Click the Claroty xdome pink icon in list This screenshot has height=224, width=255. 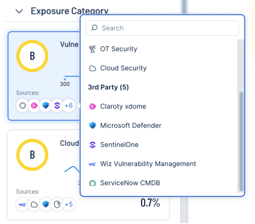(92, 107)
